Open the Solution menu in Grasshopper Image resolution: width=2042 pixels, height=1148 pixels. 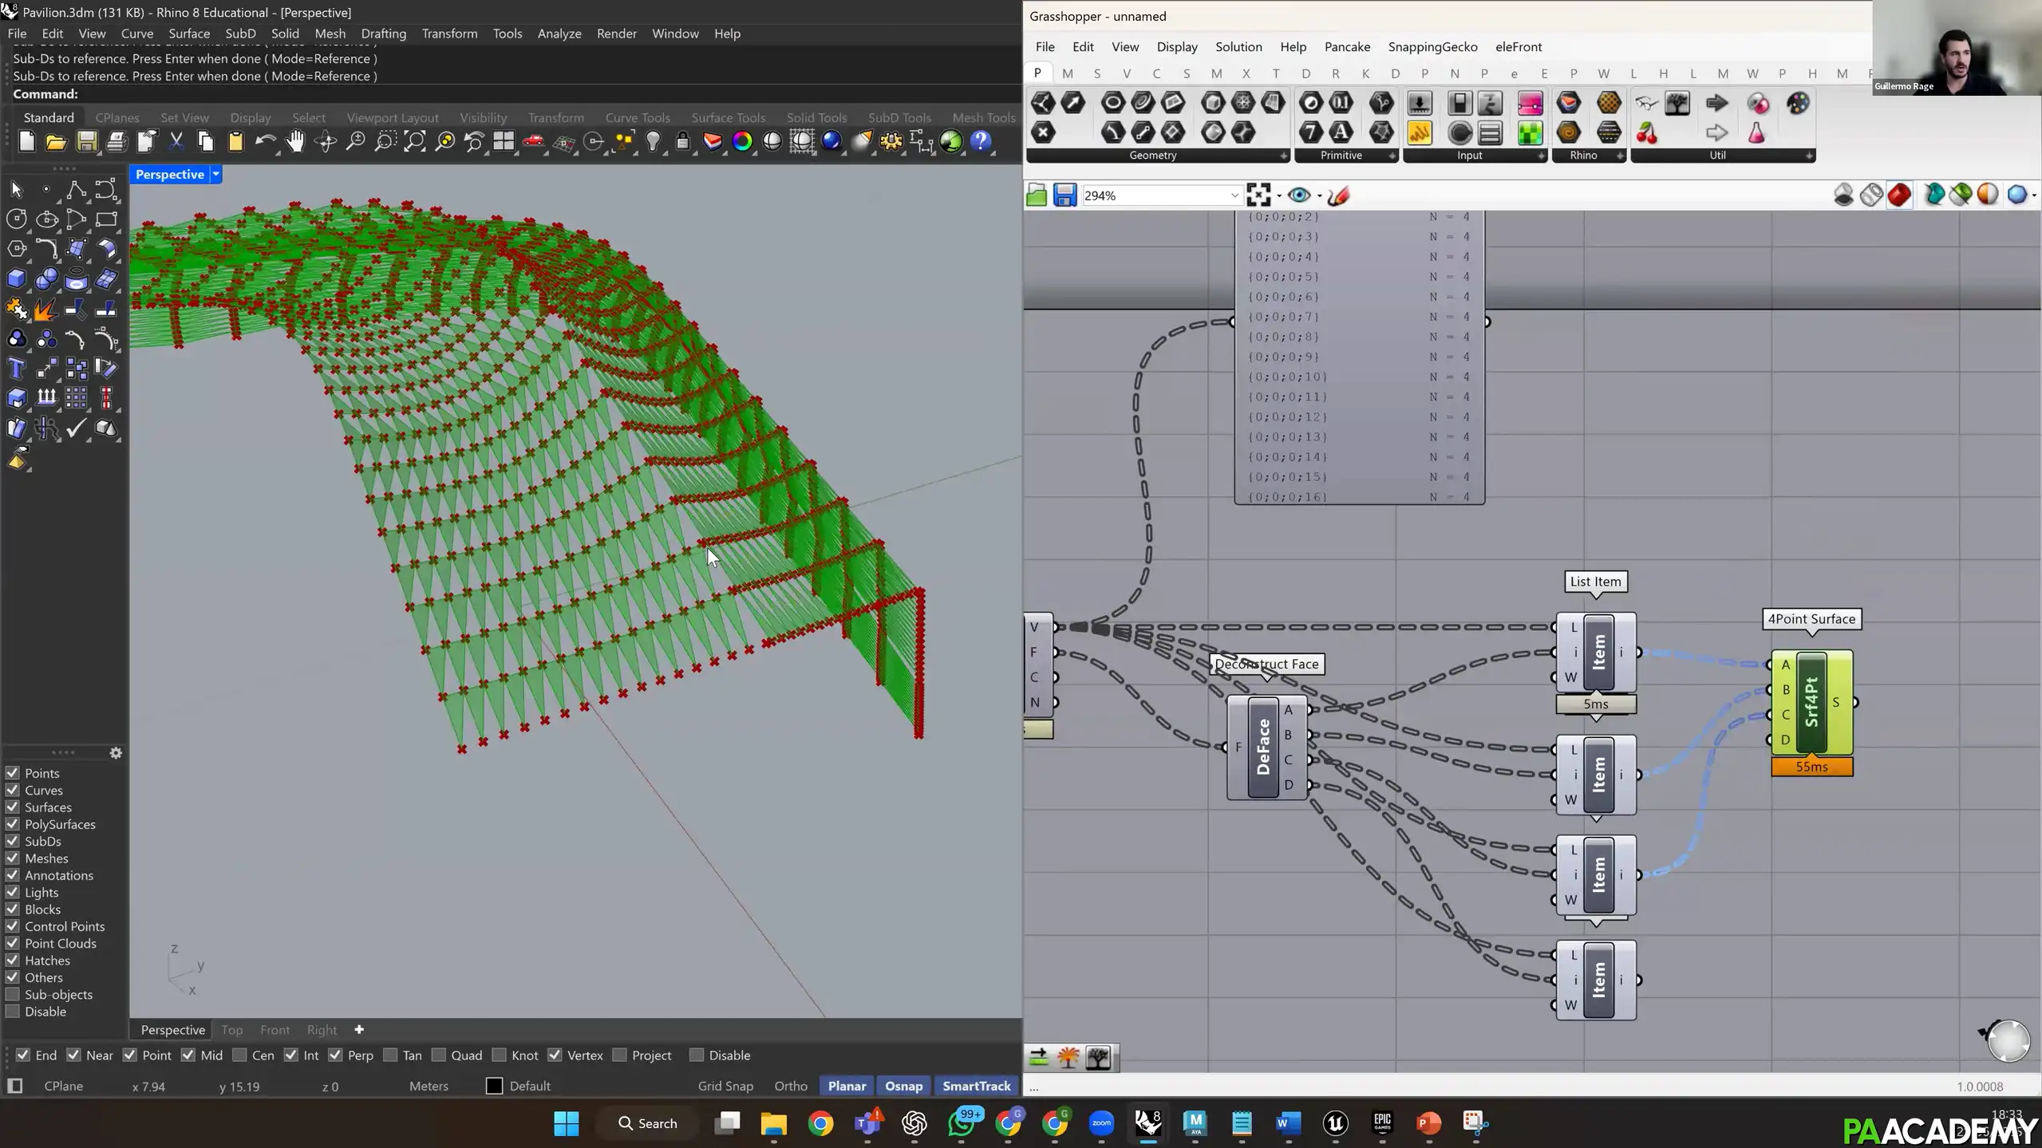(1238, 46)
